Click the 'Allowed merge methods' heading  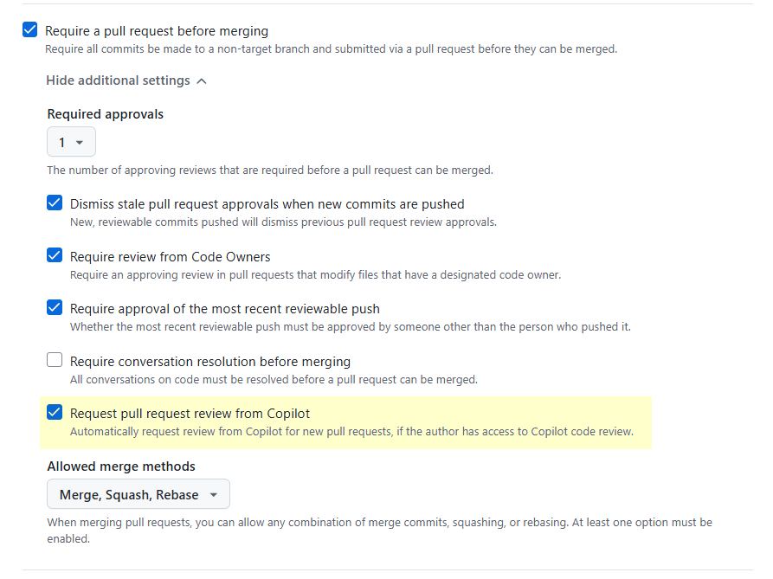[121, 466]
